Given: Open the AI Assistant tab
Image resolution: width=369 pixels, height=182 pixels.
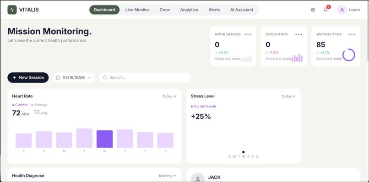Looking at the screenshot, I should click(242, 10).
